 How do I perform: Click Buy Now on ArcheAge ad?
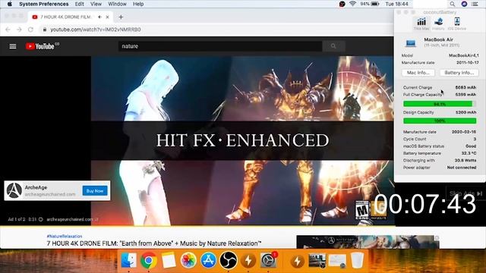95,190
